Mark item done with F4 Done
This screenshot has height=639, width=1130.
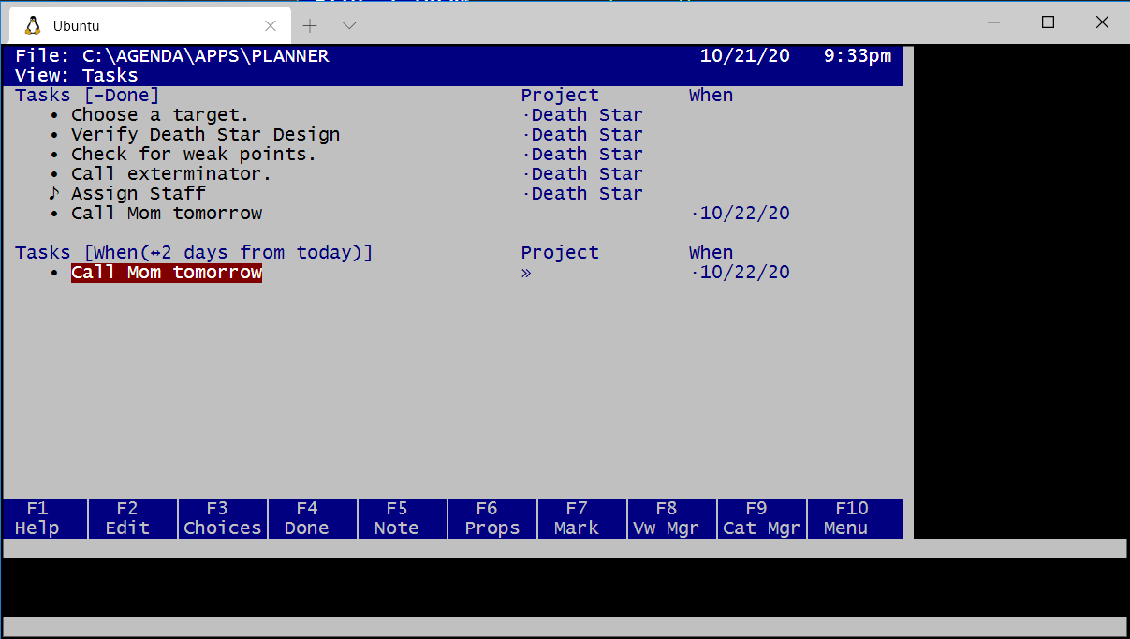pos(307,518)
